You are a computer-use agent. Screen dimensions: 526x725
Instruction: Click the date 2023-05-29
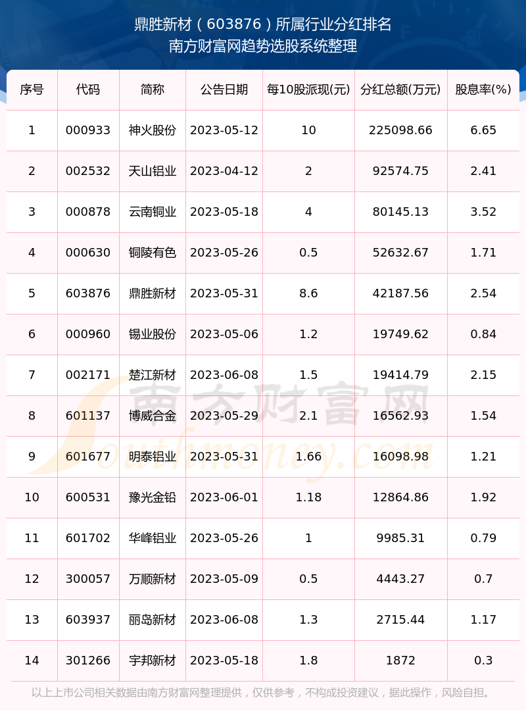[x=224, y=416]
